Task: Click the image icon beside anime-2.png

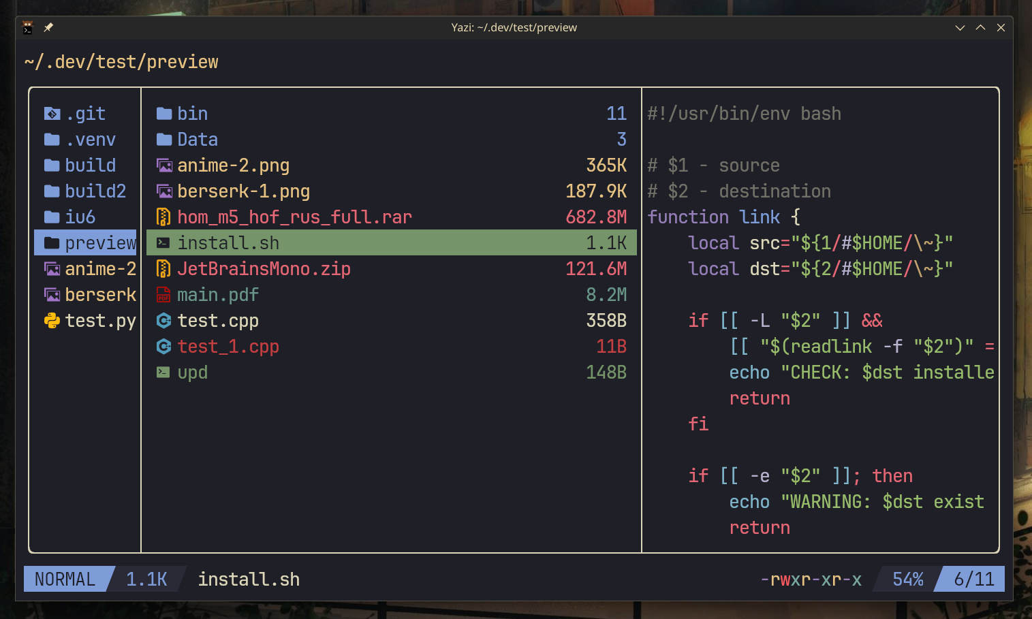Action: [x=163, y=165]
